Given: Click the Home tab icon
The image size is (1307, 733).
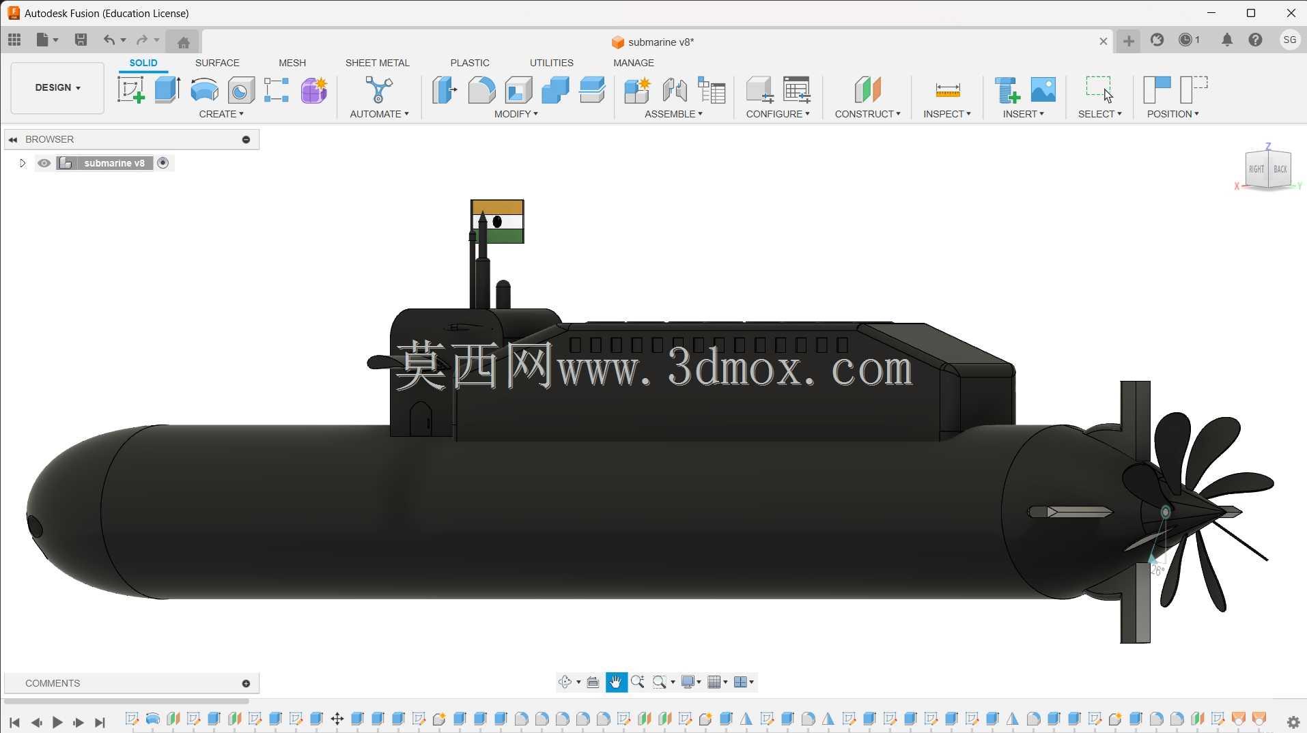Looking at the screenshot, I should pyautogui.click(x=183, y=42).
